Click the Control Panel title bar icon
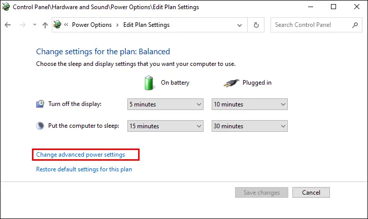The image size is (368, 219). tap(6, 7)
